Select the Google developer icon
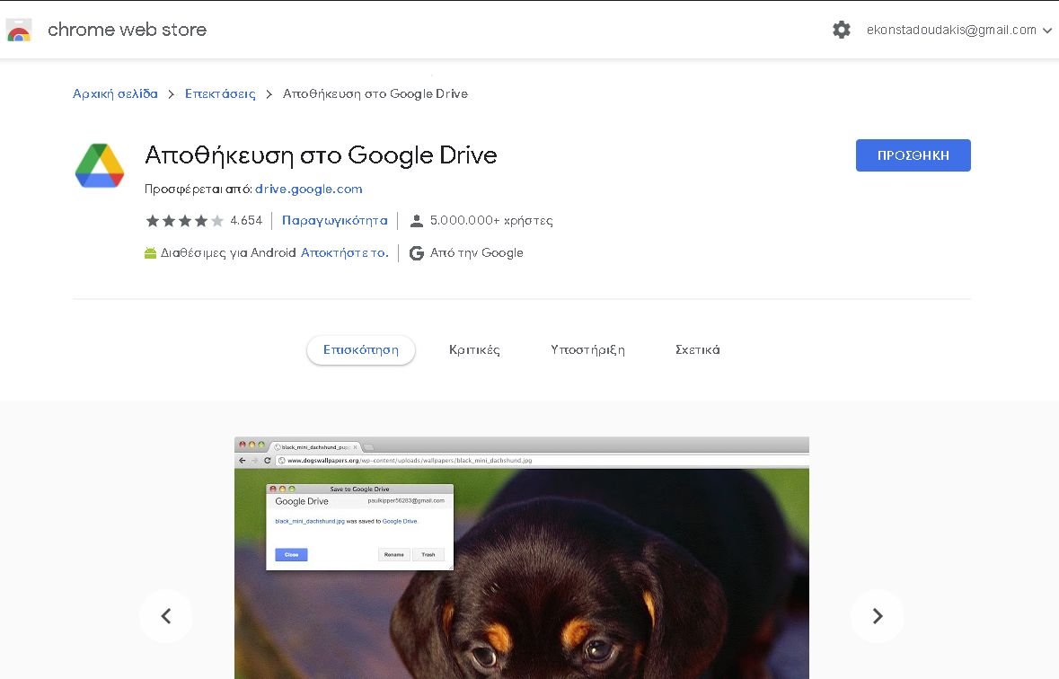This screenshot has height=679, width=1059. click(x=416, y=252)
